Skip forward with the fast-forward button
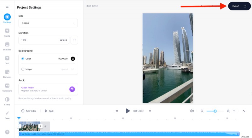The image size is (252, 138). [x=150, y=111]
